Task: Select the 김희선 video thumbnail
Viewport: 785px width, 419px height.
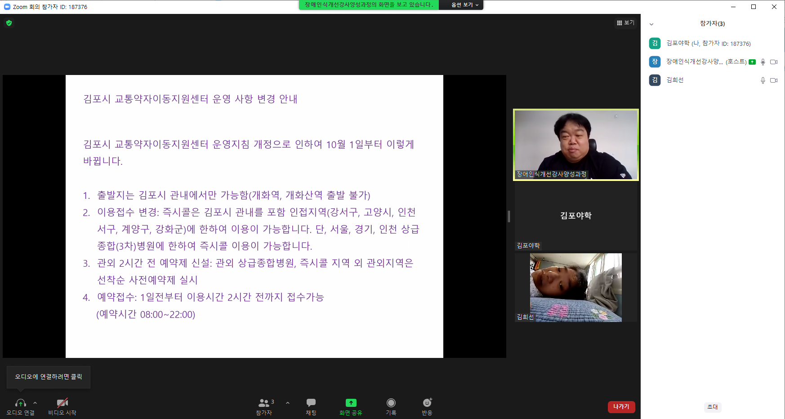Action: pos(576,287)
